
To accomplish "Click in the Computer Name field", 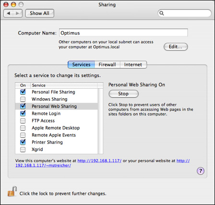I will (123, 33).
